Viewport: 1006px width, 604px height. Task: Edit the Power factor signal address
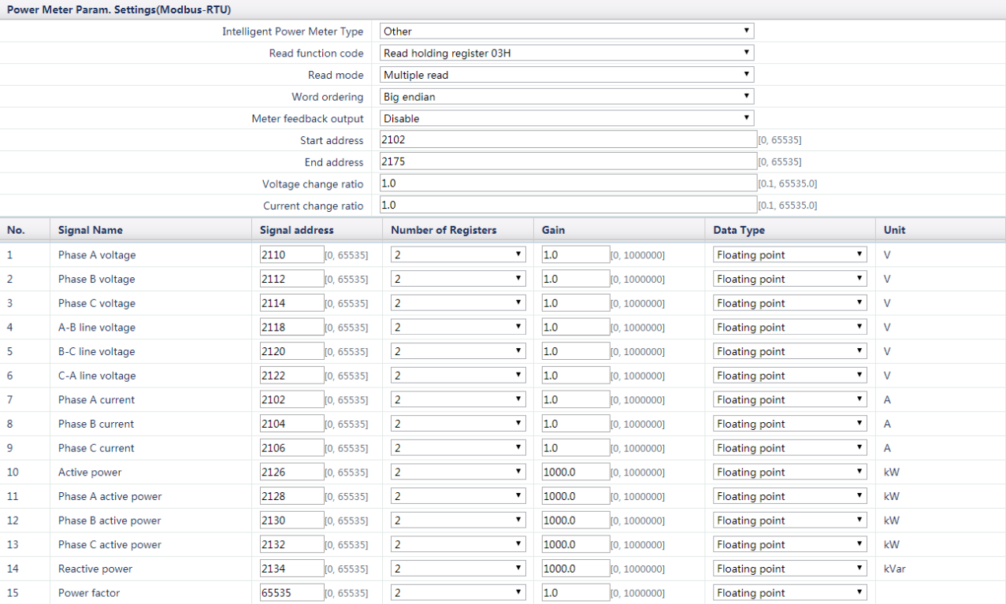tap(291, 593)
